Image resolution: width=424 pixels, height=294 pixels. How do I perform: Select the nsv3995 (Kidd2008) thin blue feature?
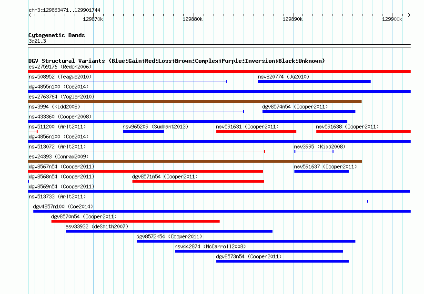tap(314, 151)
